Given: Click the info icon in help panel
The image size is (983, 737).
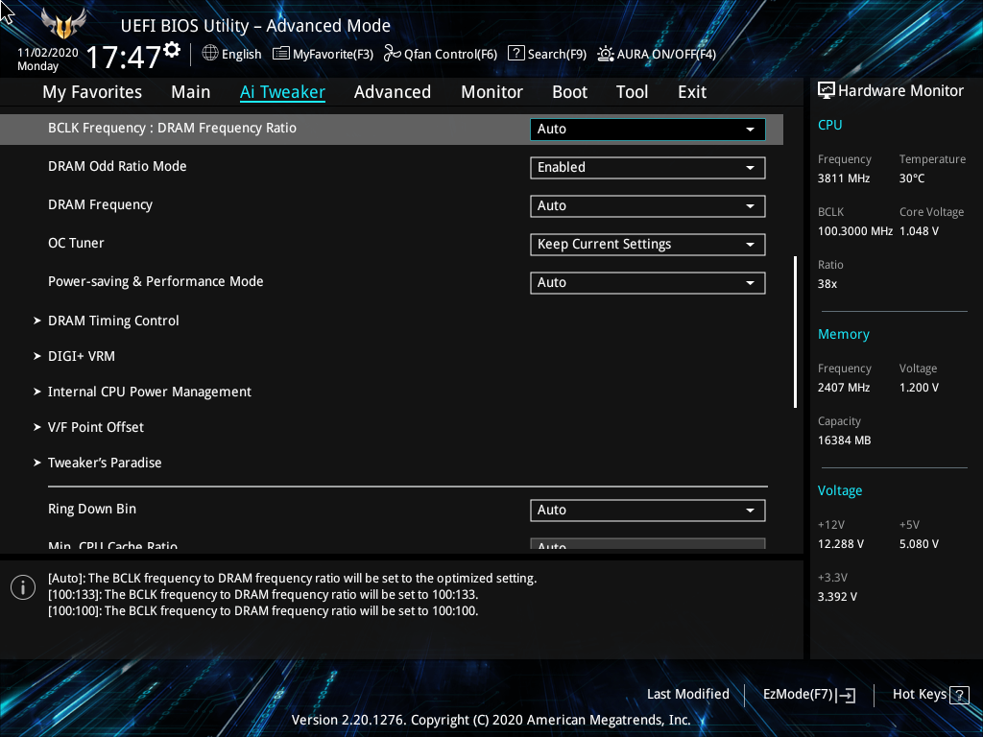Looking at the screenshot, I should tap(23, 587).
